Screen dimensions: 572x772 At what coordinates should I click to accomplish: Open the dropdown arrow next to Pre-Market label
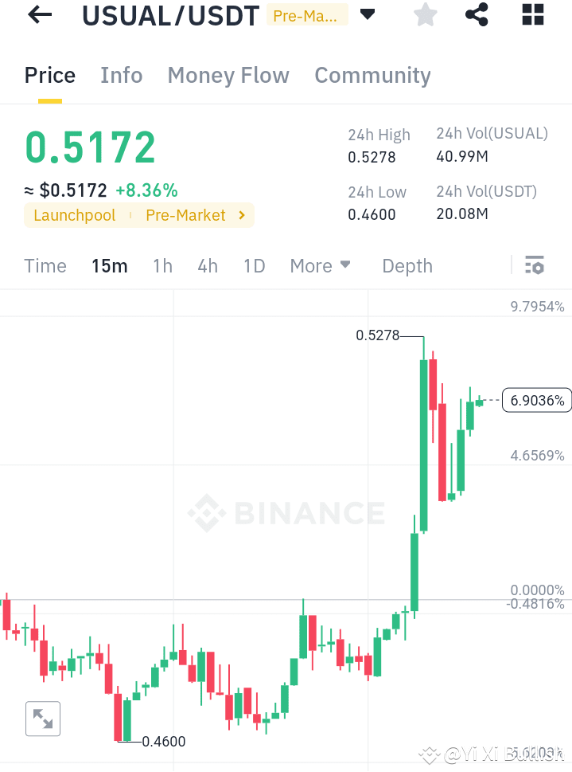click(x=368, y=15)
